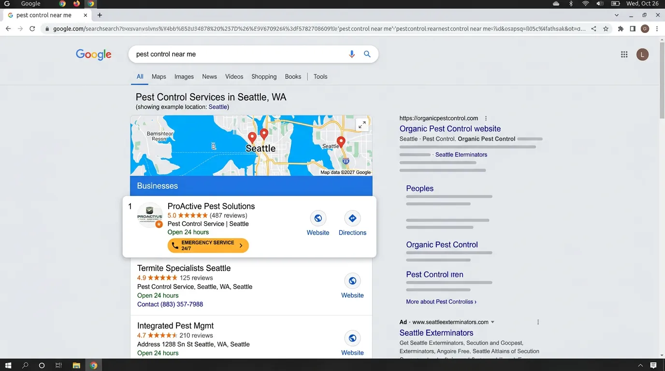Open the browser extensions puzzle icon
Image resolution: width=665 pixels, height=371 pixels.
(x=621, y=29)
